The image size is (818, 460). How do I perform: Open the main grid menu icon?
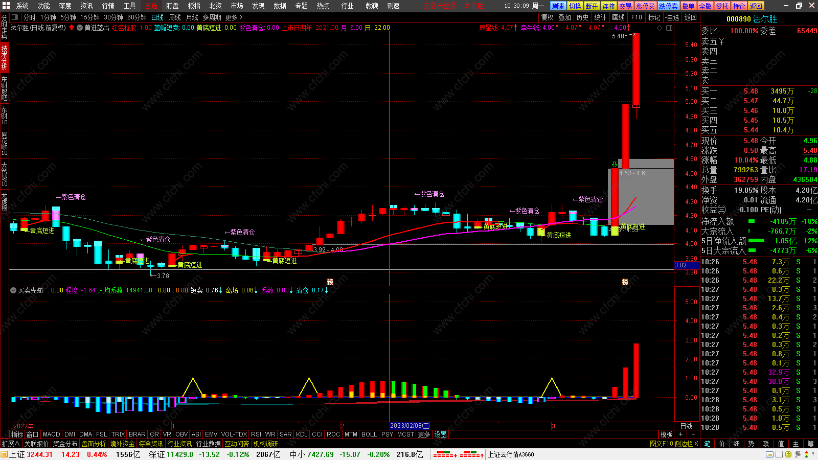coord(6,6)
